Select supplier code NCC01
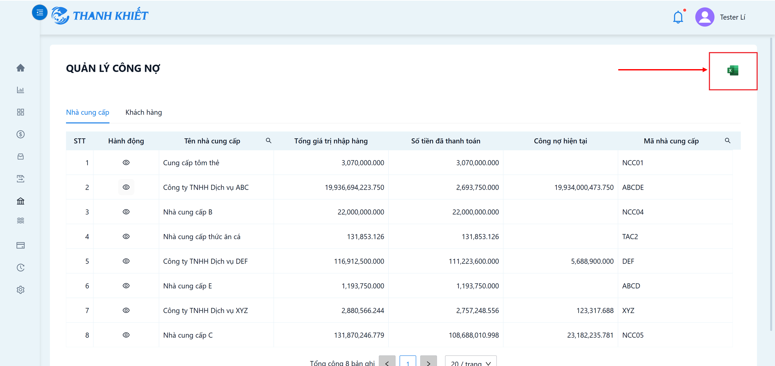 [633, 163]
